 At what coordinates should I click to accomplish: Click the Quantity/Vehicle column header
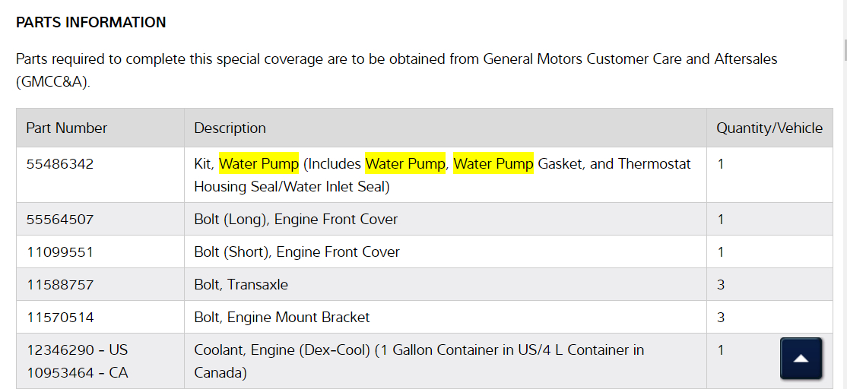(x=769, y=128)
